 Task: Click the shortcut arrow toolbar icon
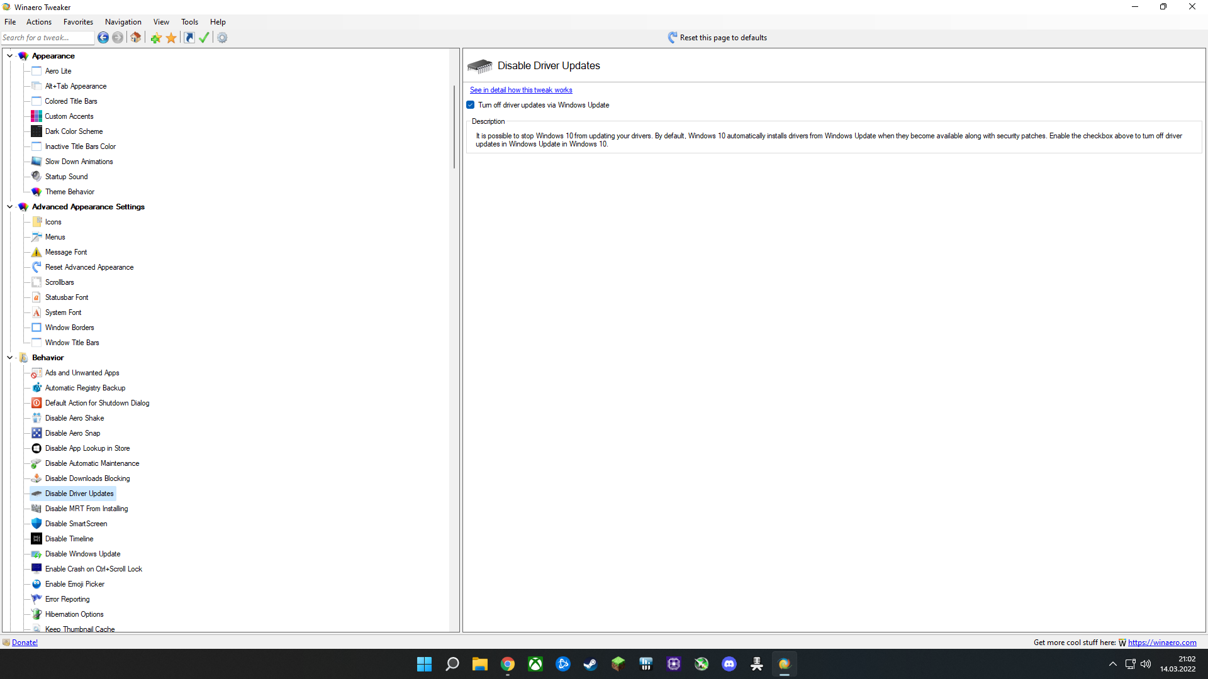point(189,38)
